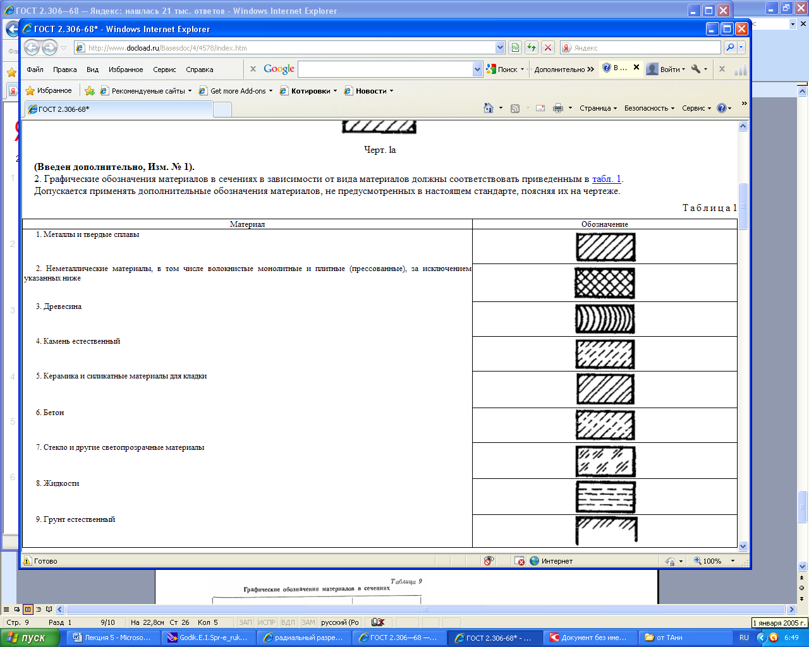The width and height of the screenshot is (809, 647).
Task: Follow the табл. 1 hyperlink
Action: [x=607, y=179]
